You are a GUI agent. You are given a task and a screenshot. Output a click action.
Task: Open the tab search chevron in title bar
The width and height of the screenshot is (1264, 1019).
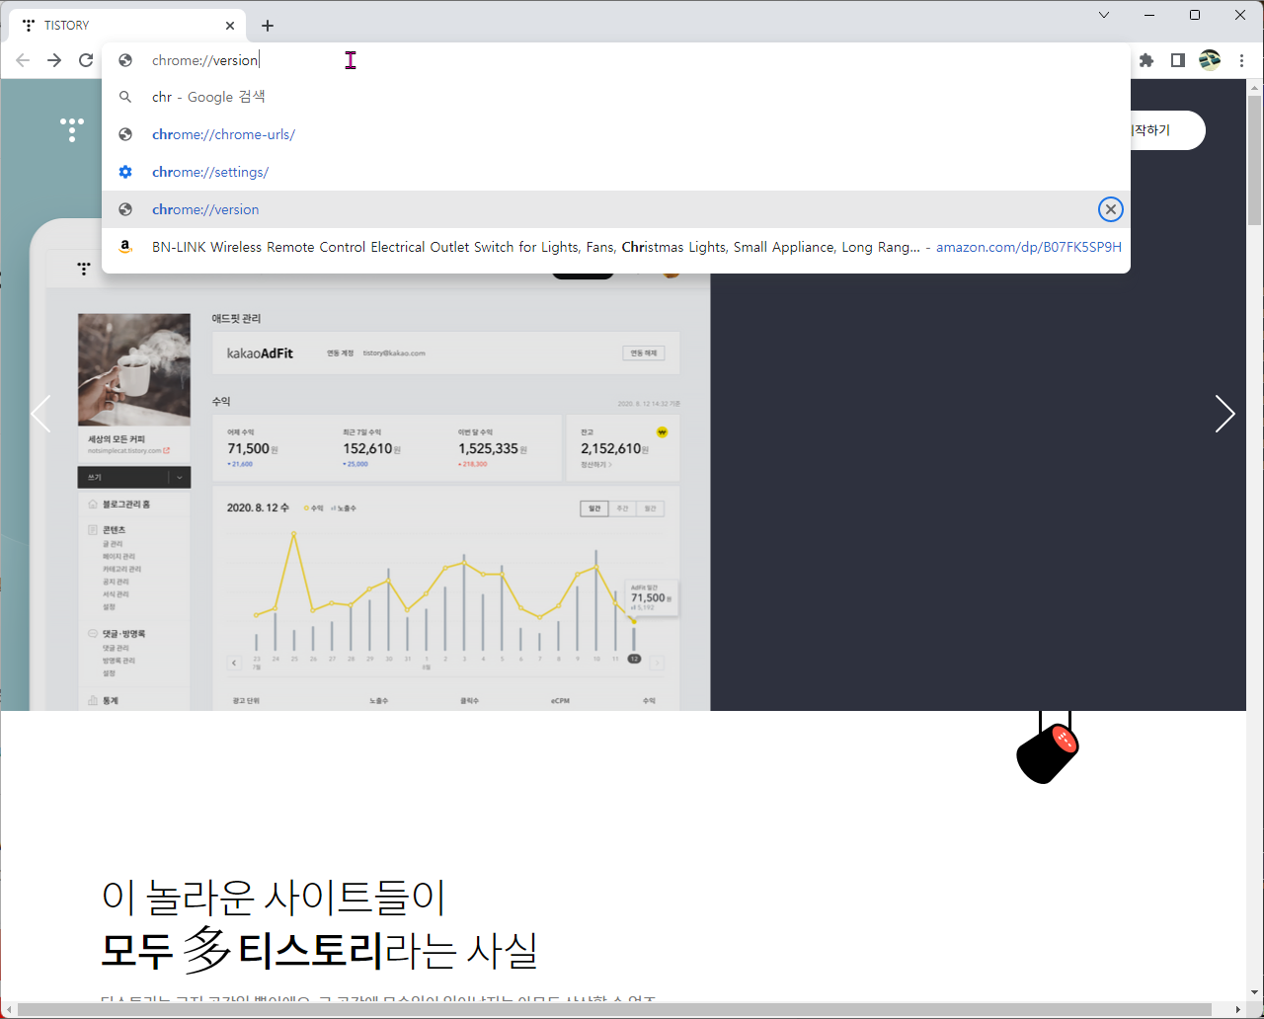[1104, 15]
